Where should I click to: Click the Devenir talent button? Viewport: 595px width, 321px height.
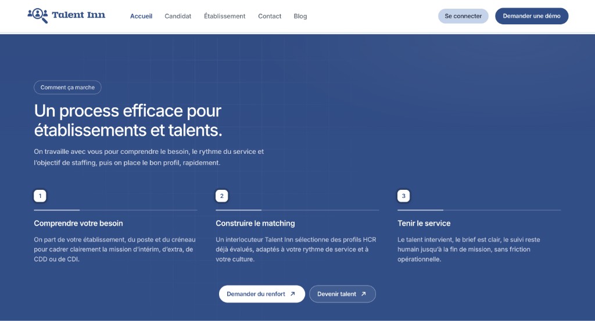342,294
